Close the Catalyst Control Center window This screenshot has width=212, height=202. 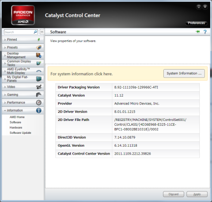point(205,7)
